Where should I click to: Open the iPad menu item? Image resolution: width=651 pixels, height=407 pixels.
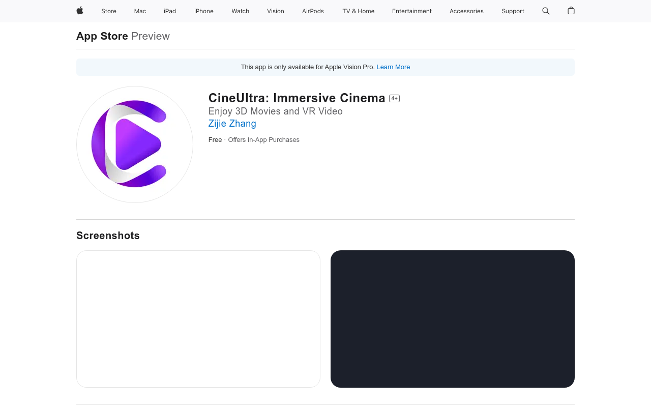pyautogui.click(x=170, y=11)
